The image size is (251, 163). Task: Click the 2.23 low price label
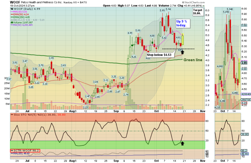pos(86,107)
